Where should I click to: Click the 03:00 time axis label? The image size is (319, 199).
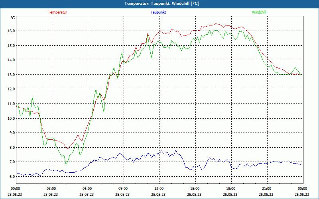click(52, 189)
